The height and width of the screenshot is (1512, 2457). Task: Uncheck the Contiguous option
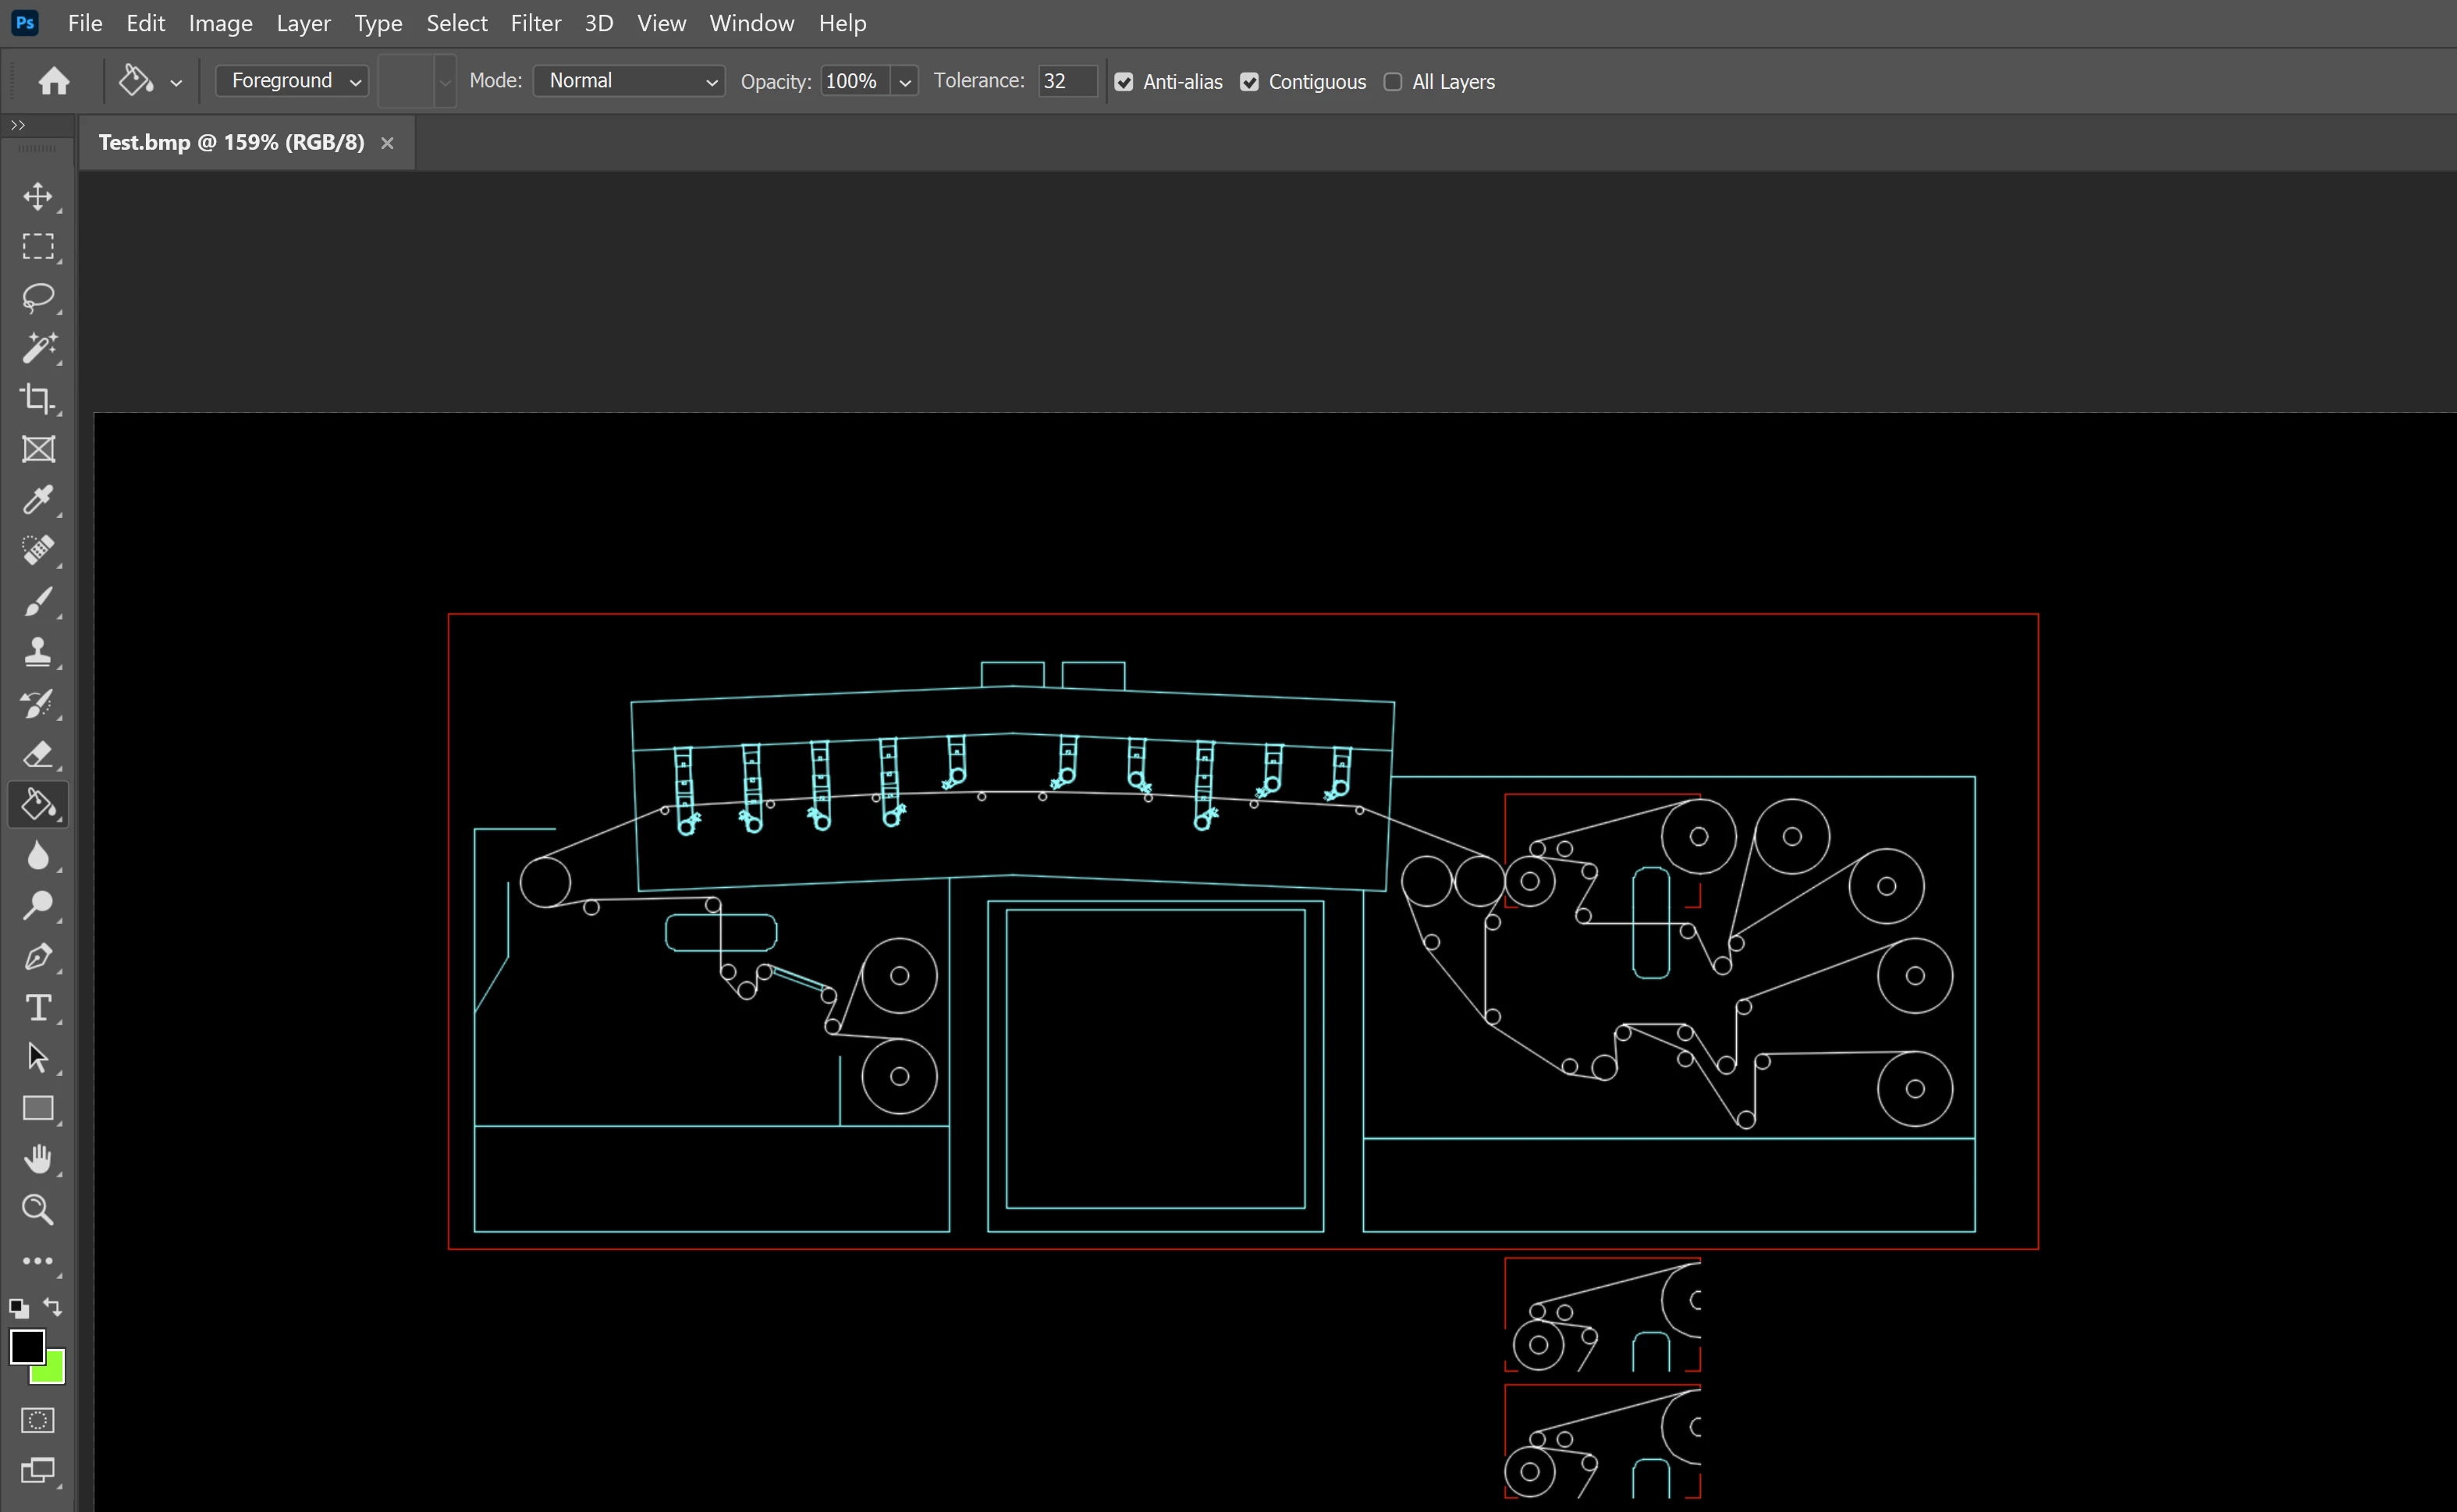point(1249,82)
